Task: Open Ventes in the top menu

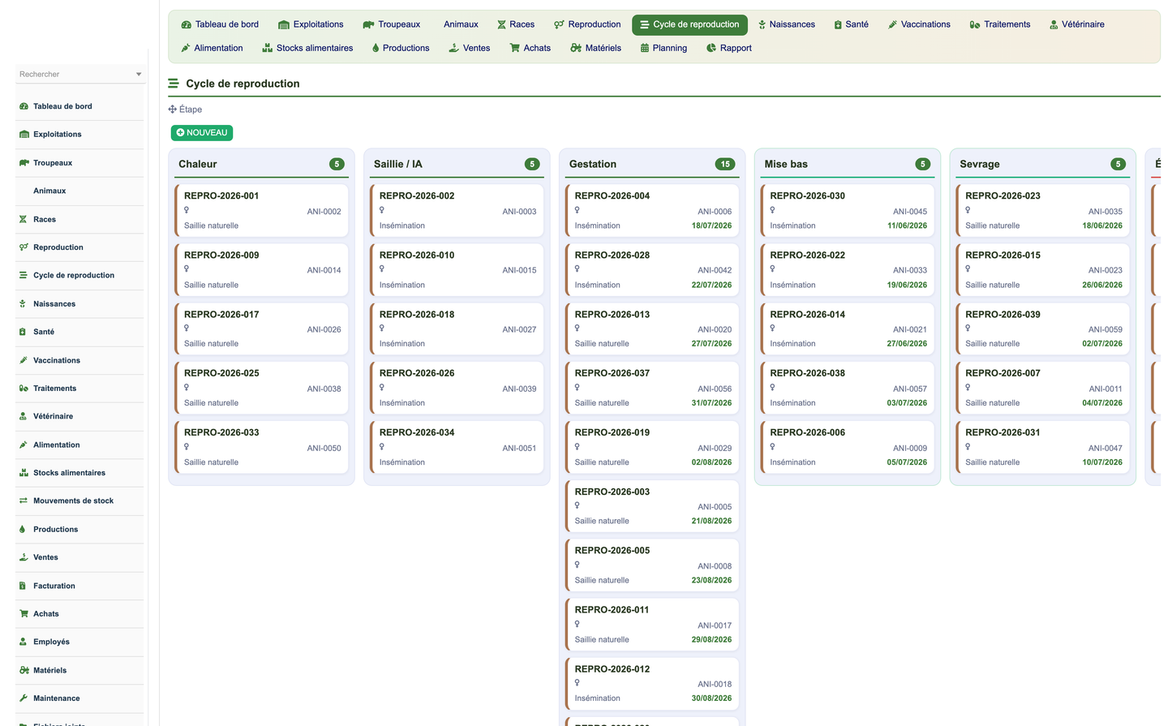Action: (x=470, y=48)
